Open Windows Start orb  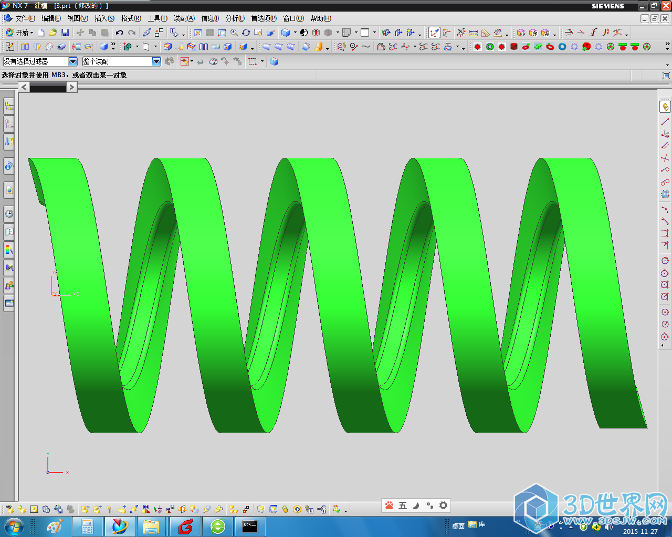point(14,527)
